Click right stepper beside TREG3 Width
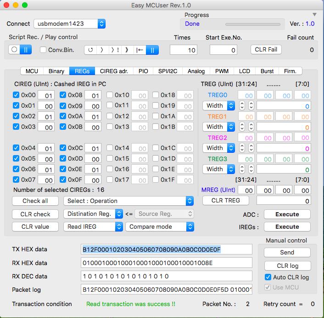Viewport: 324px width, 318px height. (x=251, y=169)
